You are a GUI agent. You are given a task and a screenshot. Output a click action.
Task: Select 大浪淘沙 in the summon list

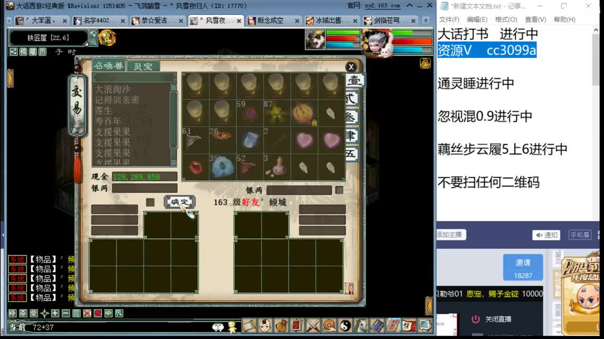tap(112, 89)
